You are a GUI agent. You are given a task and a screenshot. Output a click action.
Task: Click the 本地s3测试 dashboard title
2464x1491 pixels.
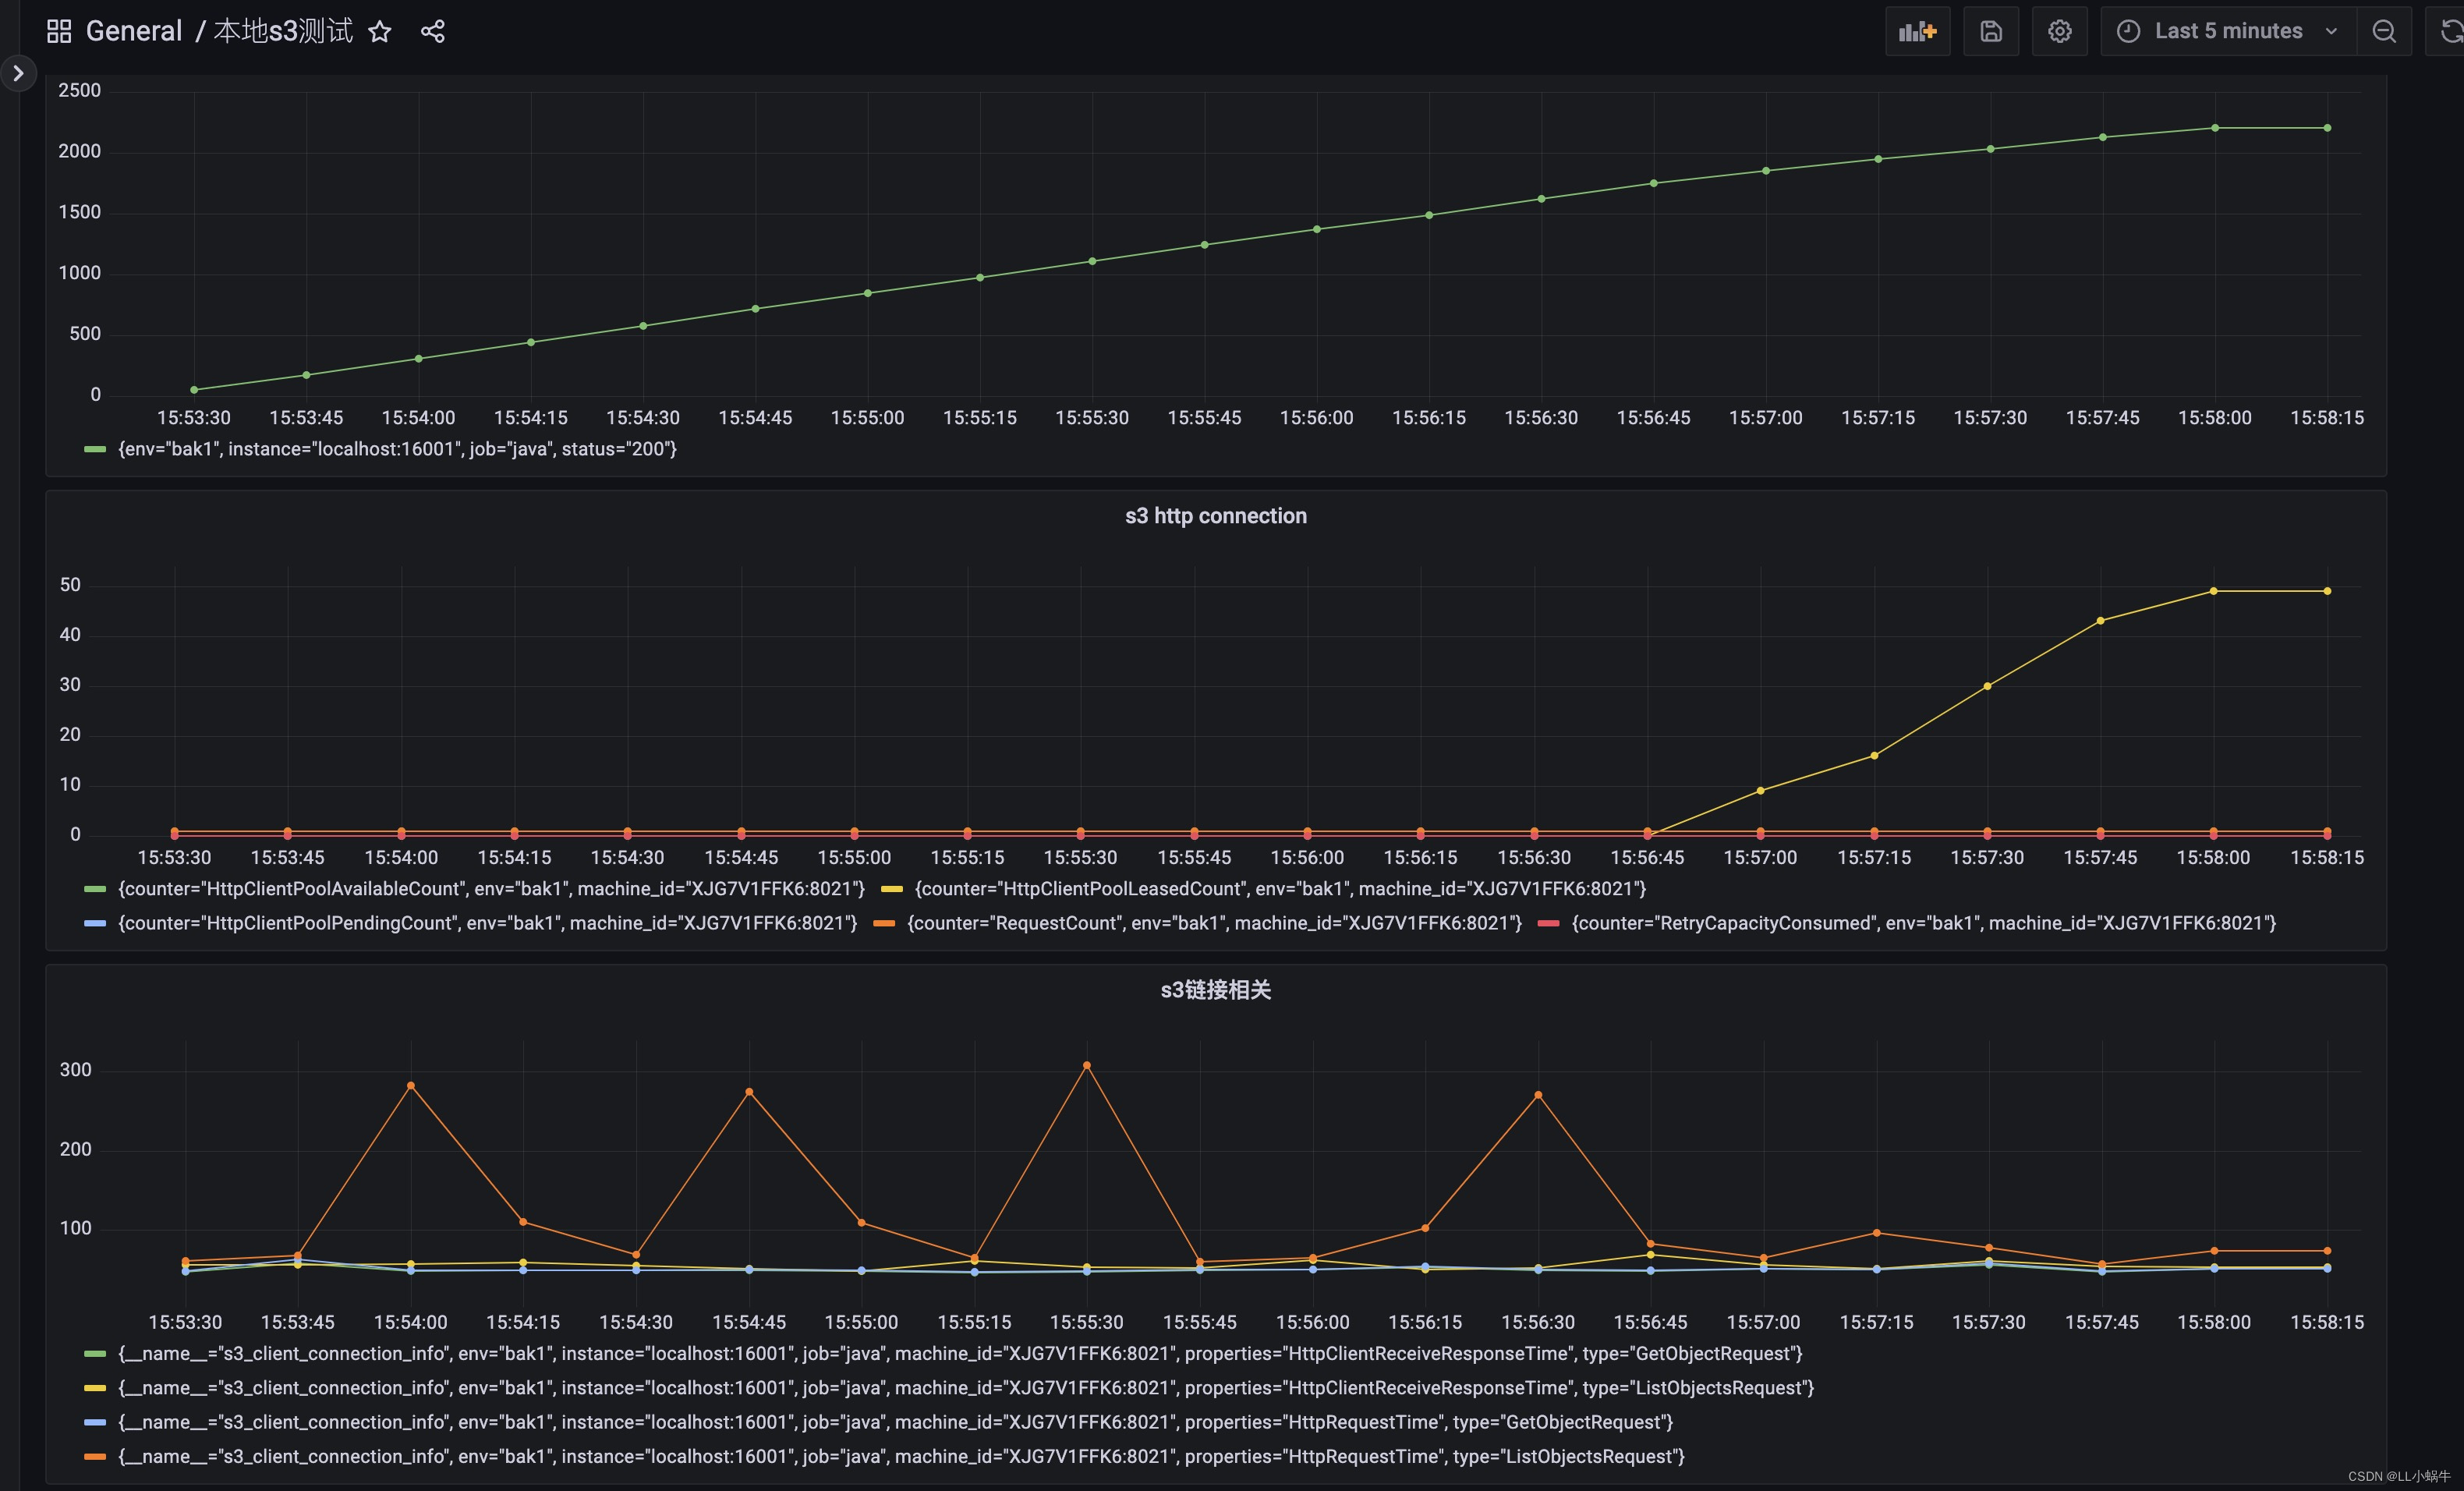pos(283,32)
